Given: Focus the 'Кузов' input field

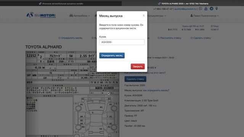Looking at the screenshot, I should click(x=122, y=42).
